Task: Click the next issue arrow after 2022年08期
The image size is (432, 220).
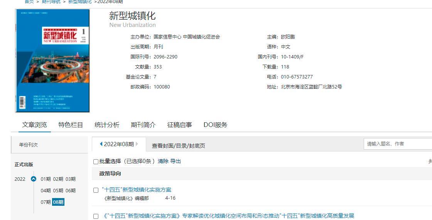Action: click(137, 144)
